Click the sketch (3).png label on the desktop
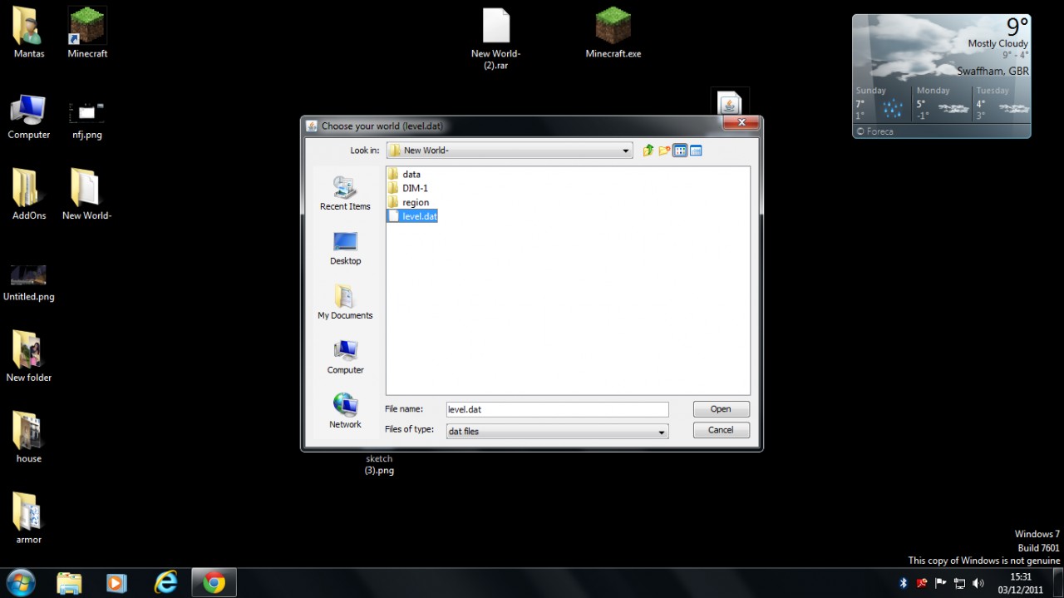Viewport: 1064px width, 598px height. 379,464
